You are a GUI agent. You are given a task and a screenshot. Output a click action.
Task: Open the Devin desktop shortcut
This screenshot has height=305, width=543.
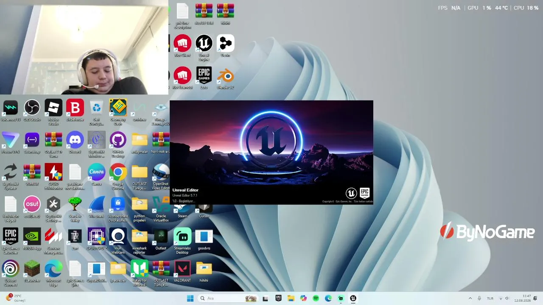225,46
